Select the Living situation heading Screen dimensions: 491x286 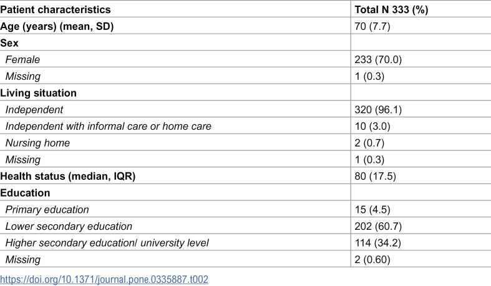pos(38,93)
